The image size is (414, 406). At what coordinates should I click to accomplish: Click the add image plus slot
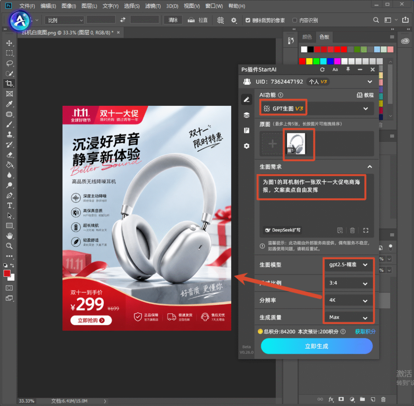pyautogui.click(x=272, y=143)
